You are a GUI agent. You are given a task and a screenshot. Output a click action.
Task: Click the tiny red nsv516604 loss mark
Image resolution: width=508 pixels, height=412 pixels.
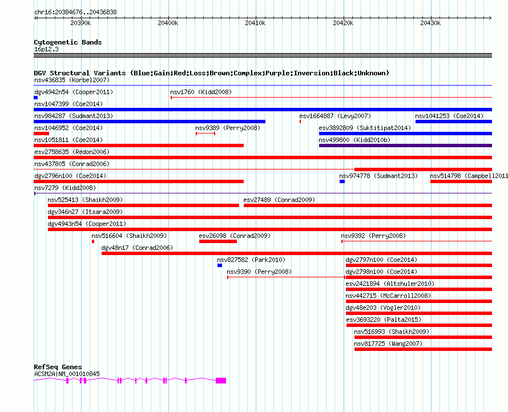[93, 241]
